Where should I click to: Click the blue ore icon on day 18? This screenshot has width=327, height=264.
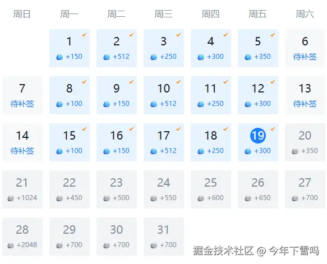201,151
